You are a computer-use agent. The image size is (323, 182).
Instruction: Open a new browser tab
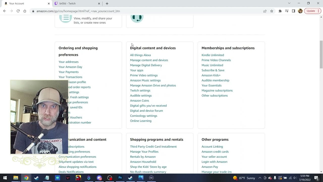tap(107, 4)
